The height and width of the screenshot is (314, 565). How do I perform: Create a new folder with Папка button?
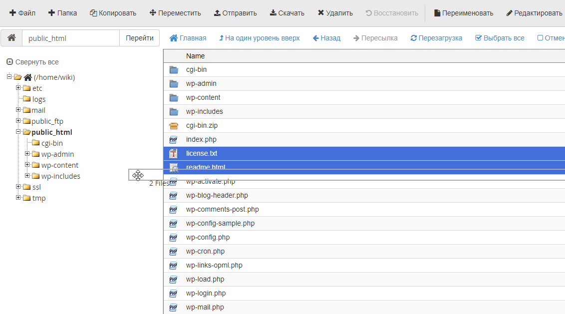[x=62, y=13]
